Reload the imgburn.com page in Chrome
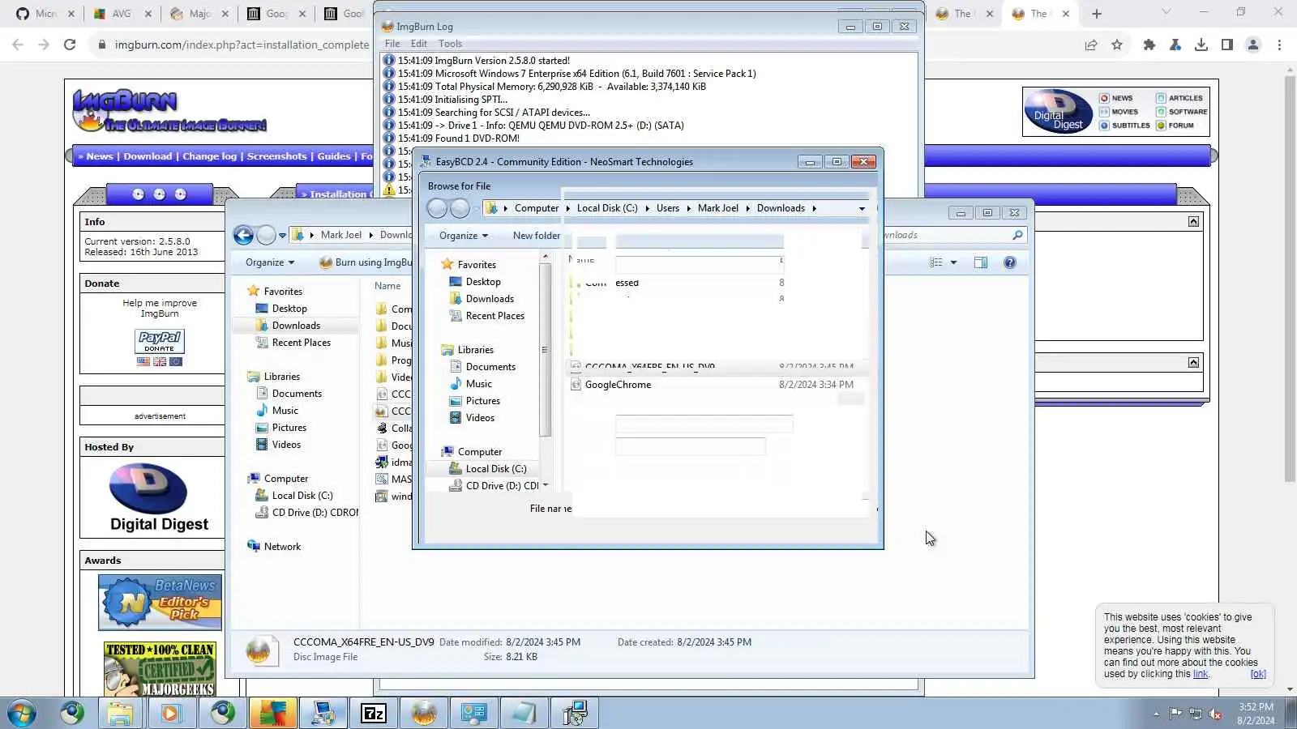1297x729 pixels. pos(70,45)
